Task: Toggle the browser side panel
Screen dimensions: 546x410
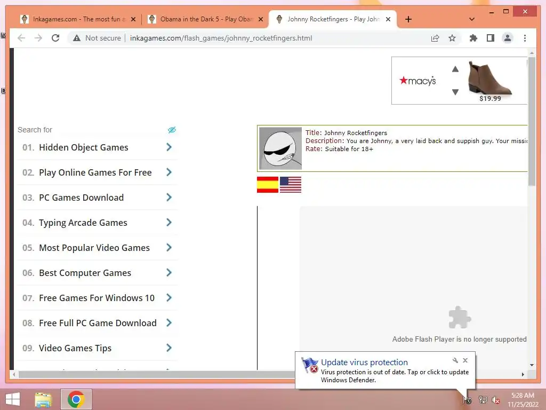Action: pos(491,38)
